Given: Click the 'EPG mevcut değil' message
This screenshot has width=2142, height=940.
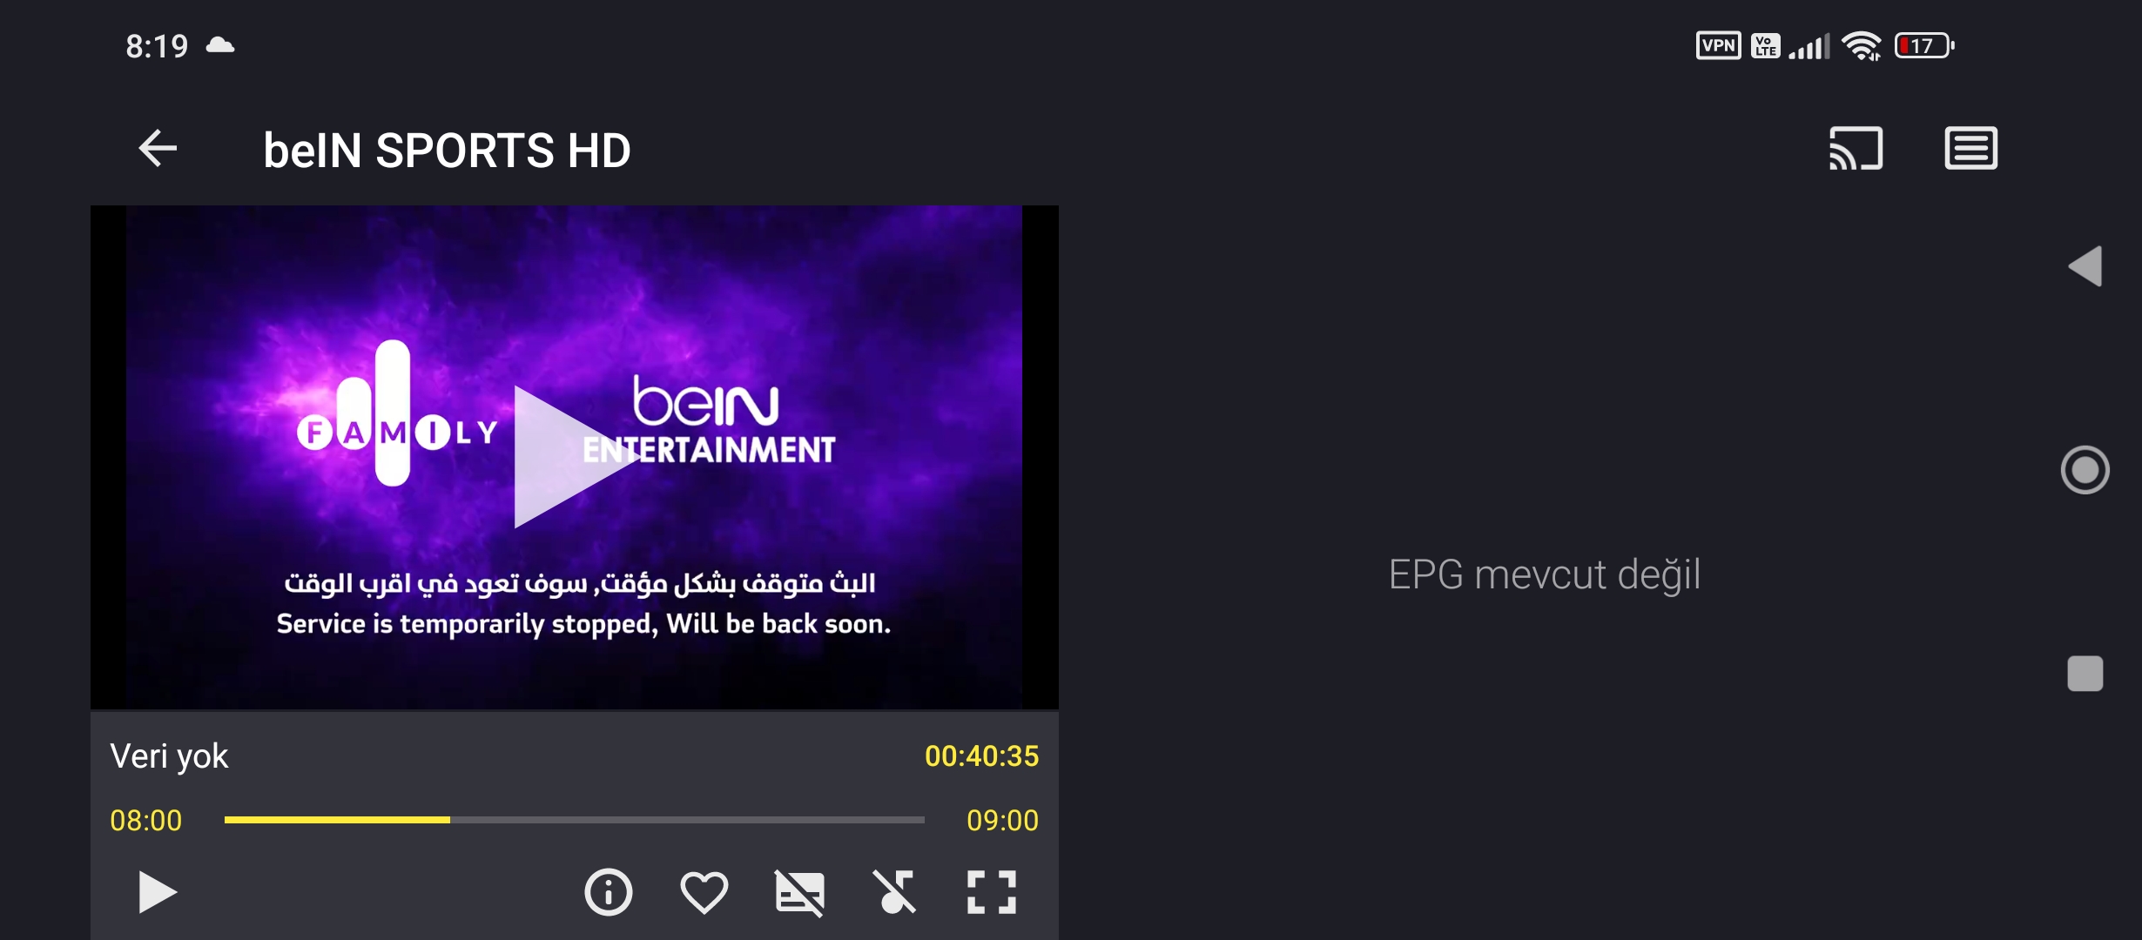Looking at the screenshot, I should tap(1545, 574).
